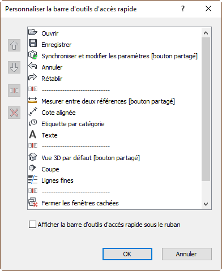Click the Rétablir redo arrow icon

click(x=33, y=78)
